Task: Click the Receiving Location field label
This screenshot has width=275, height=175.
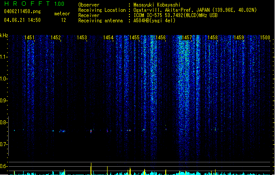Action: click(x=102, y=10)
